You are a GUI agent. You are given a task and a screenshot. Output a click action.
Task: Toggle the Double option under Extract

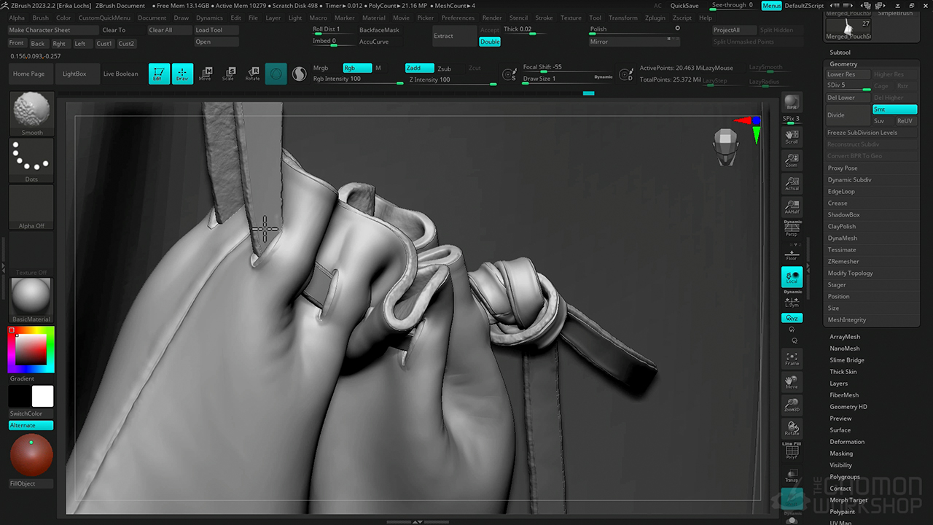tap(490, 42)
